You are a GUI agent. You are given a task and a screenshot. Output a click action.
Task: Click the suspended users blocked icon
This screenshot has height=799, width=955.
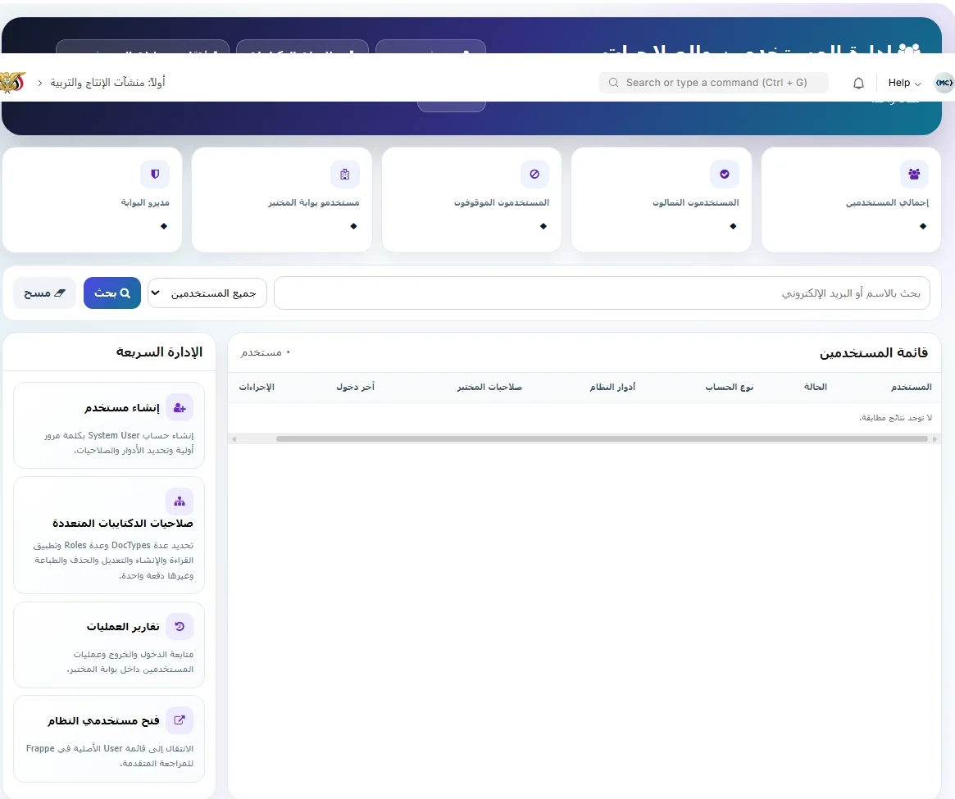[534, 175]
